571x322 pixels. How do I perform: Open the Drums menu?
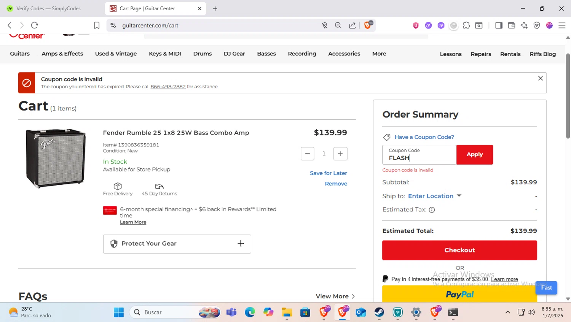pyautogui.click(x=203, y=54)
